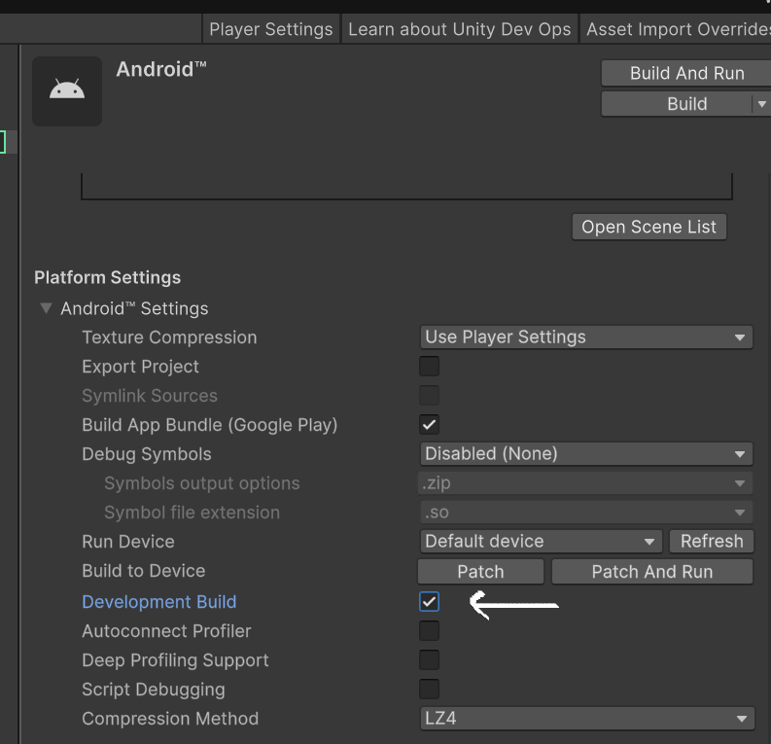Open the Debug Symbols dropdown
The width and height of the screenshot is (771, 744).
(x=586, y=454)
